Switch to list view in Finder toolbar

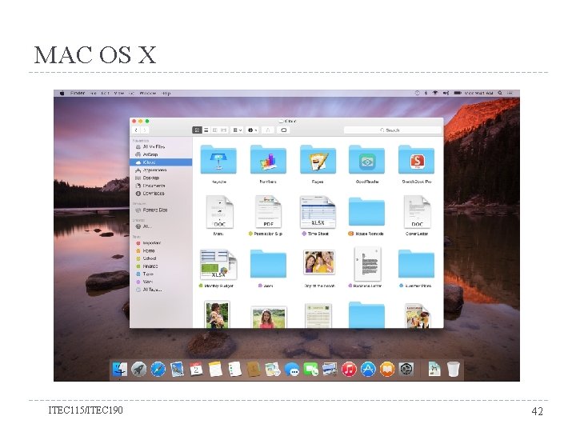[x=206, y=130]
